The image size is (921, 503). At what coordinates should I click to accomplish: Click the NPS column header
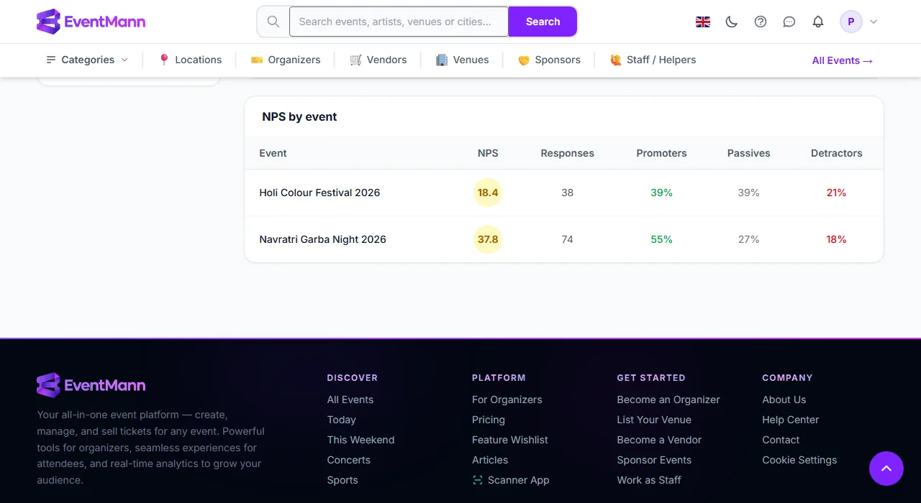tap(488, 153)
